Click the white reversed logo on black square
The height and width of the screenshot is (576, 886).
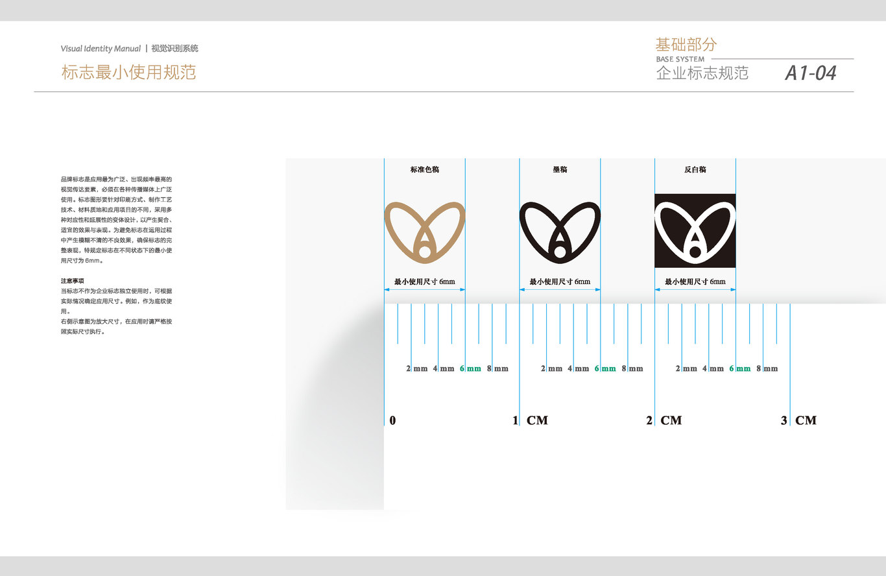coord(695,231)
